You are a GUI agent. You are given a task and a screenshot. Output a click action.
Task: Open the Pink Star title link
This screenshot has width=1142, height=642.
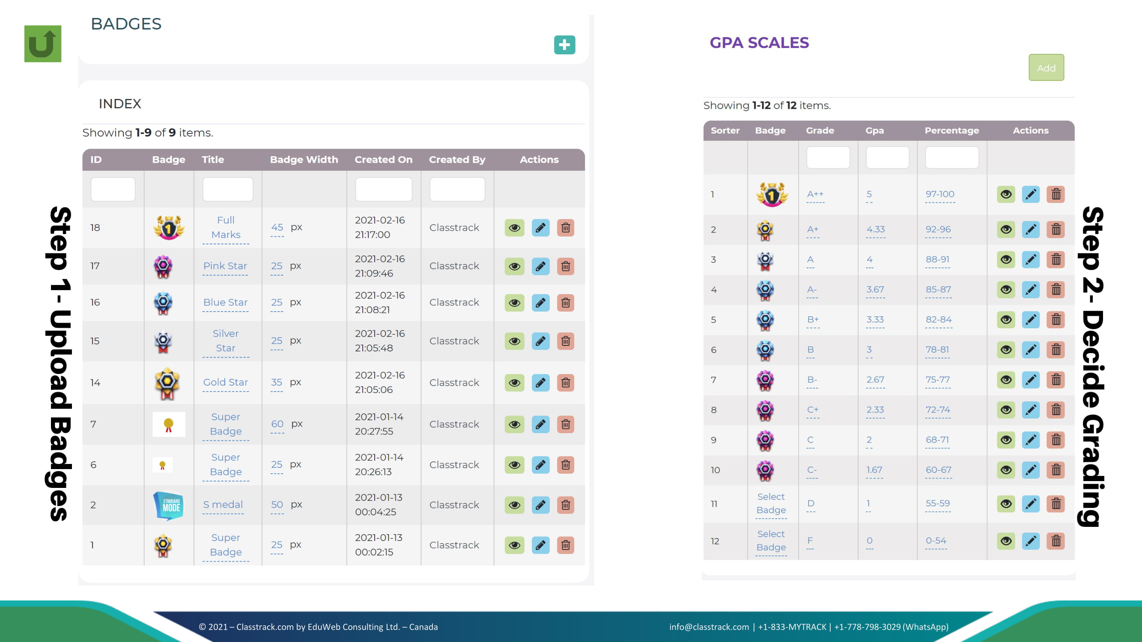(225, 266)
